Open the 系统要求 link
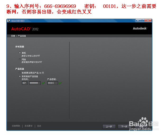 tap(29, 126)
